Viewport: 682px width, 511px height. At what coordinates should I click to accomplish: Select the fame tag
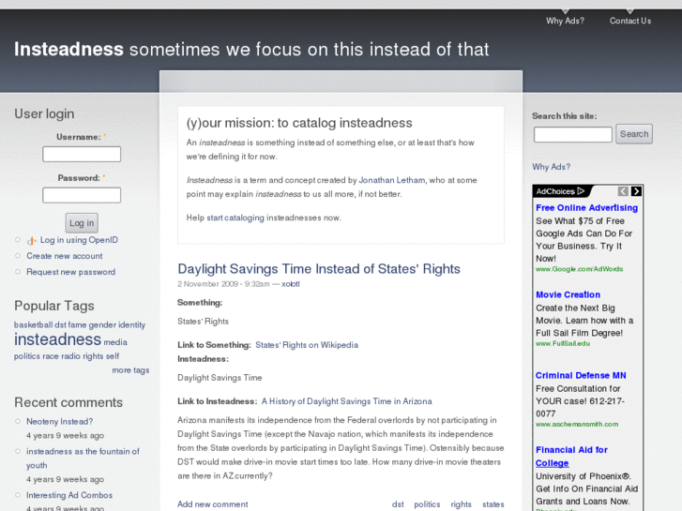coord(77,324)
